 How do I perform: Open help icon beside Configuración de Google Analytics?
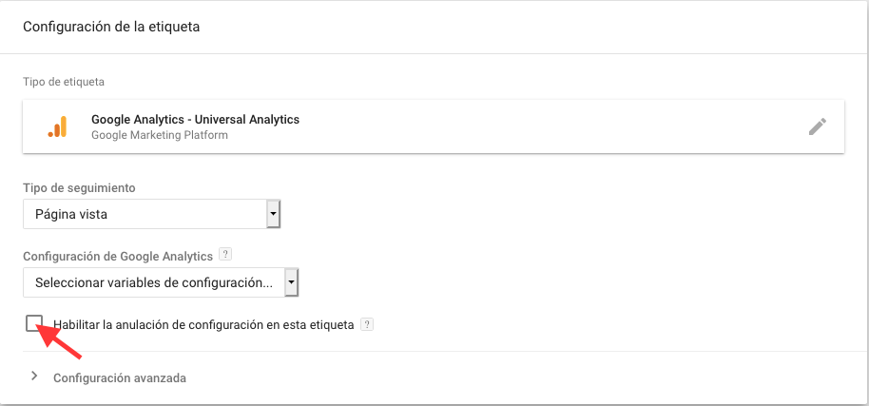[x=225, y=255]
